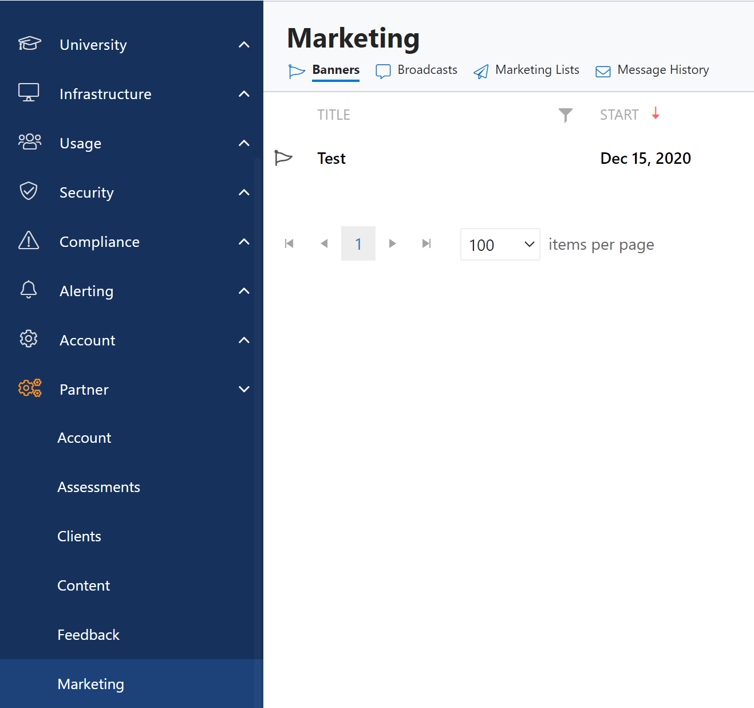Sort by the START column header
754x708 pixels.
click(619, 115)
